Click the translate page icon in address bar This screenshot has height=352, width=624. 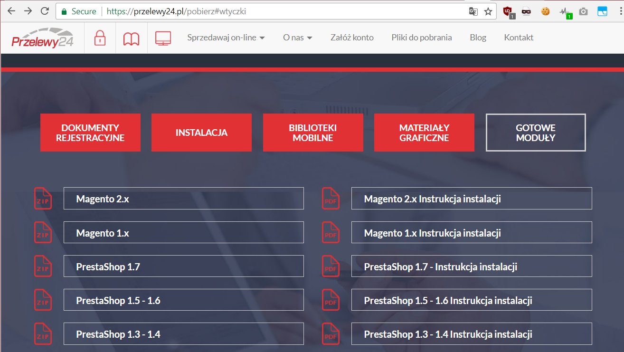tap(473, 11)
